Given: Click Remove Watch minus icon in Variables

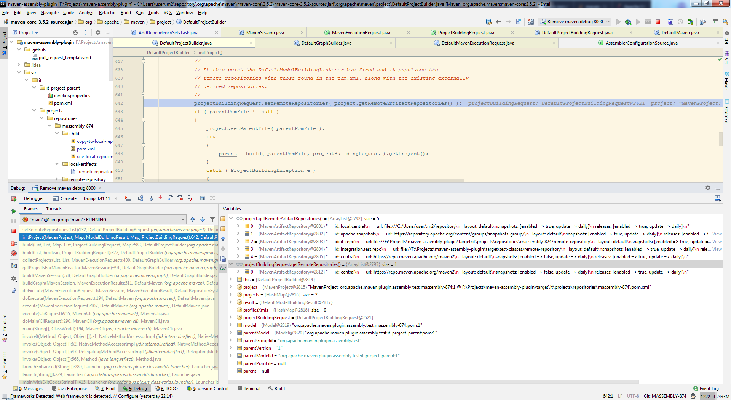Looking at the screenshot, I should 223,229.
